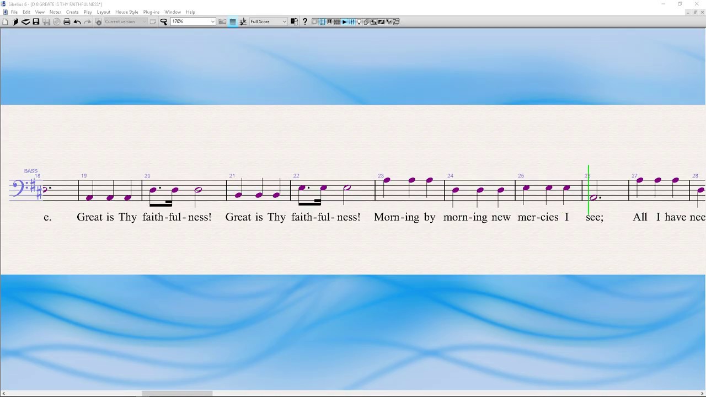The image size is (706, 397).
Task: Open the Full Score parts dropdown
Action: click(x=284, y=22)
